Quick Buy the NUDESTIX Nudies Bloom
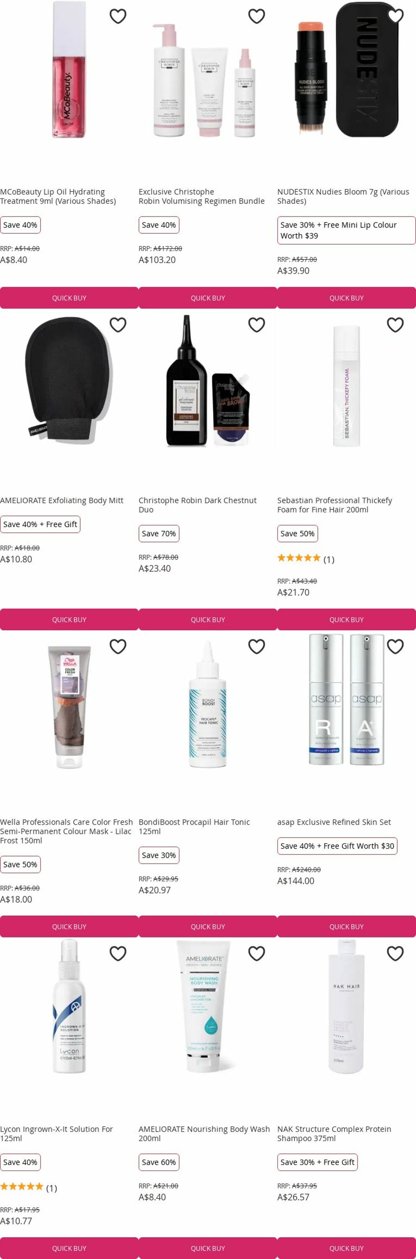Image resolution: width=416 pixels, height=1259 pixels. click(347, 298)
